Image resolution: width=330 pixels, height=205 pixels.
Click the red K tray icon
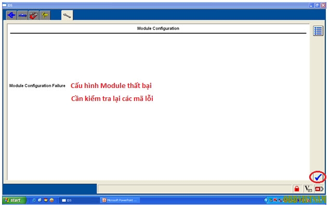(x=275, y=200)
